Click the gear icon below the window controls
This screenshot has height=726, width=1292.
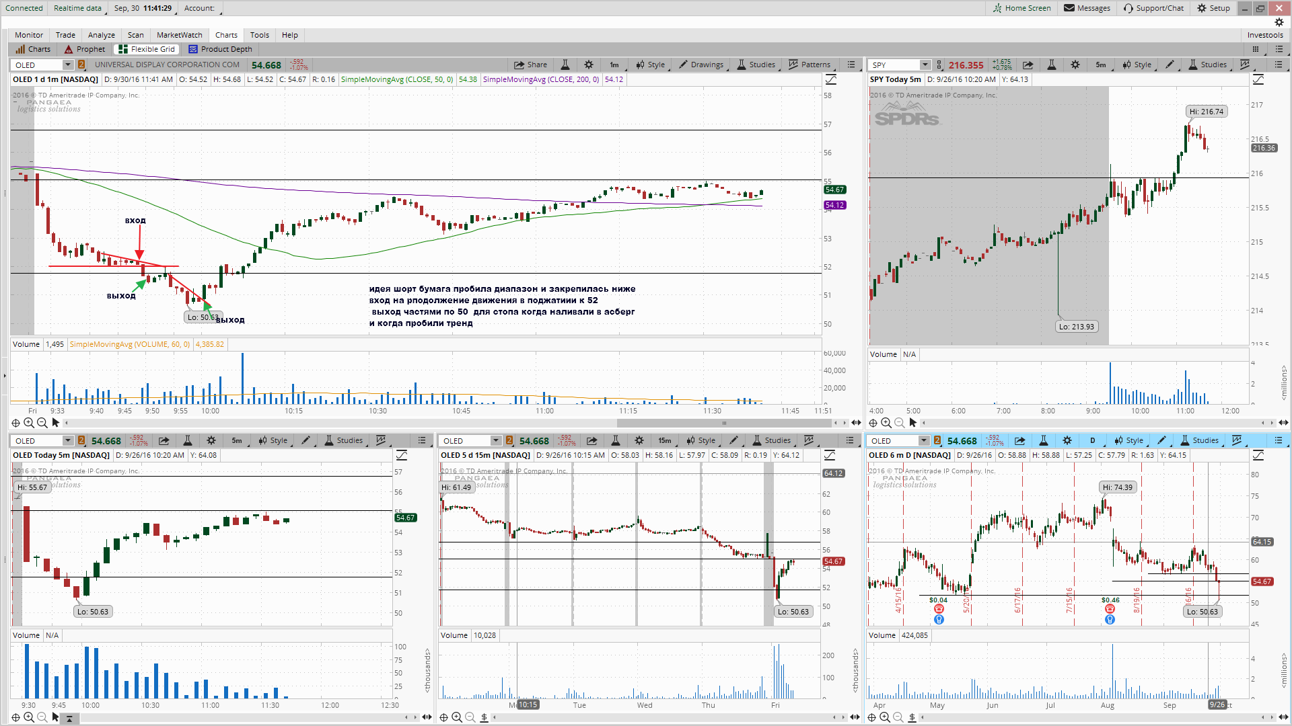click(1279, 22)
